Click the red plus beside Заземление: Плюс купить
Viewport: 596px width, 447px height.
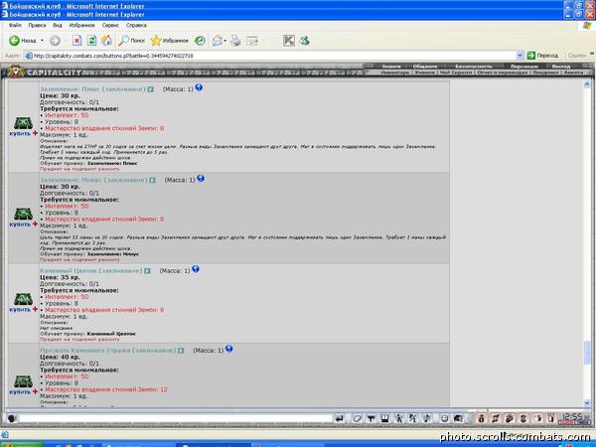(x=35, y=133)
